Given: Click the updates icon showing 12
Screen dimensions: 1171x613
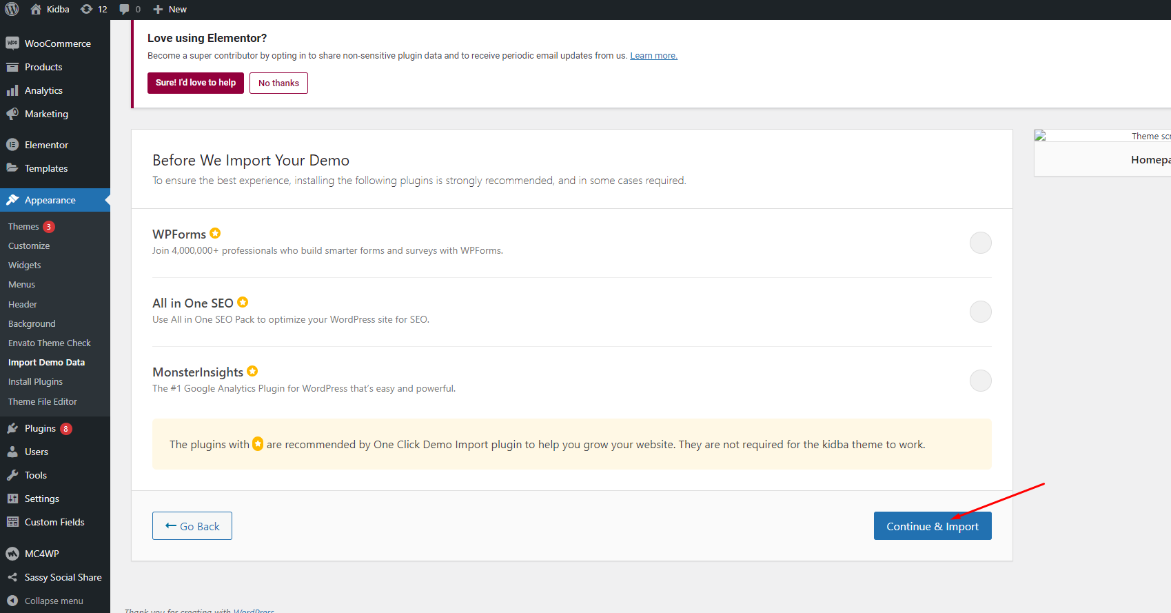Looking at the screenshot, I should pos(87,9).
